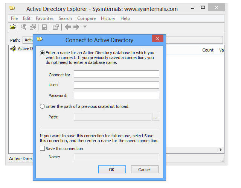Screen dimensions: 241x188
Task: Click the Back arrow in toolbar
Action: point(68,27)
